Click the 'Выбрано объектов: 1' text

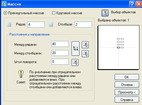click(x=113, y=20)
